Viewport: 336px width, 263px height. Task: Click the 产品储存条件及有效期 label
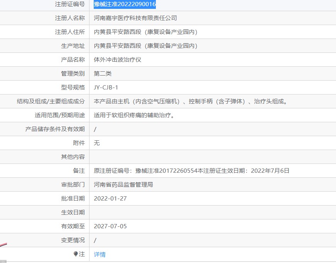click(55, 129)
